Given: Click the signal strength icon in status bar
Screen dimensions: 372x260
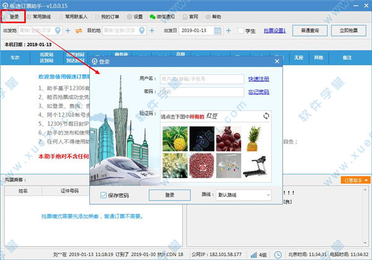Looking at the screenshot, I should 254,254.
